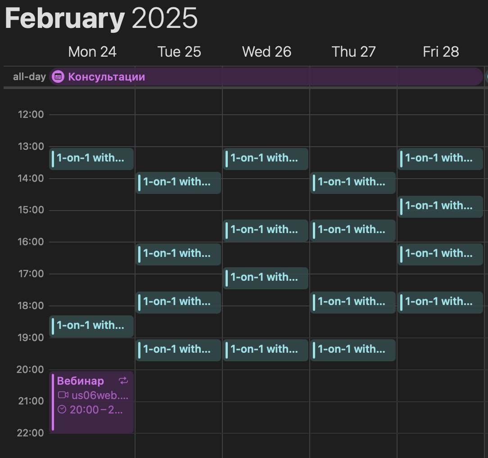
Task: Open Friday's 14:30 1-on-1 event
Action: [x=440, y=207]
